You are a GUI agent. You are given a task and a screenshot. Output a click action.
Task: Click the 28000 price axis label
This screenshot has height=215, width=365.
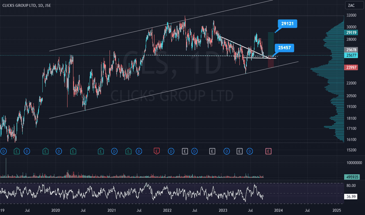point(351,39)
